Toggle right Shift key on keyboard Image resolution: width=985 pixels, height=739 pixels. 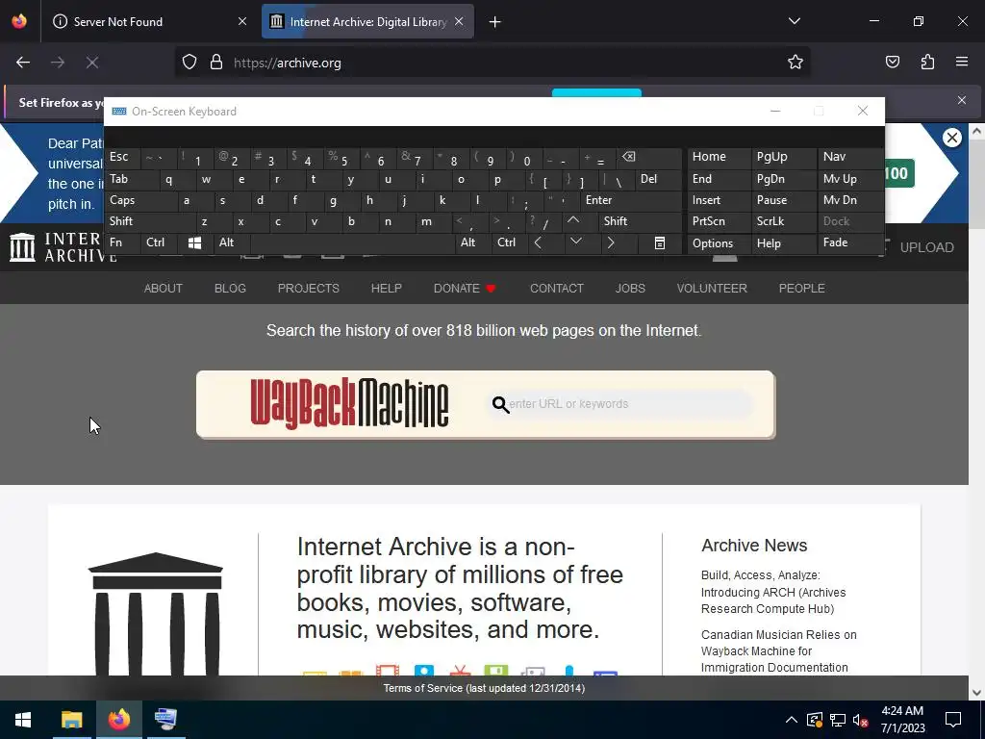coord(640,221)
